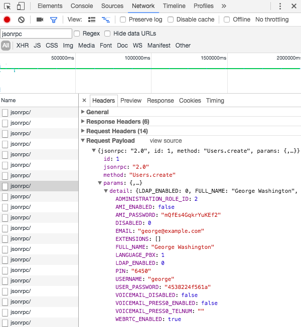Close the request details pane

84,100
